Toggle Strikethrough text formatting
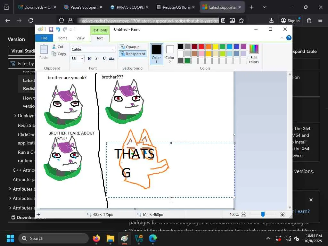Image resolution: width=328 pixels, height=246 pixels. [x=112, y=59]
